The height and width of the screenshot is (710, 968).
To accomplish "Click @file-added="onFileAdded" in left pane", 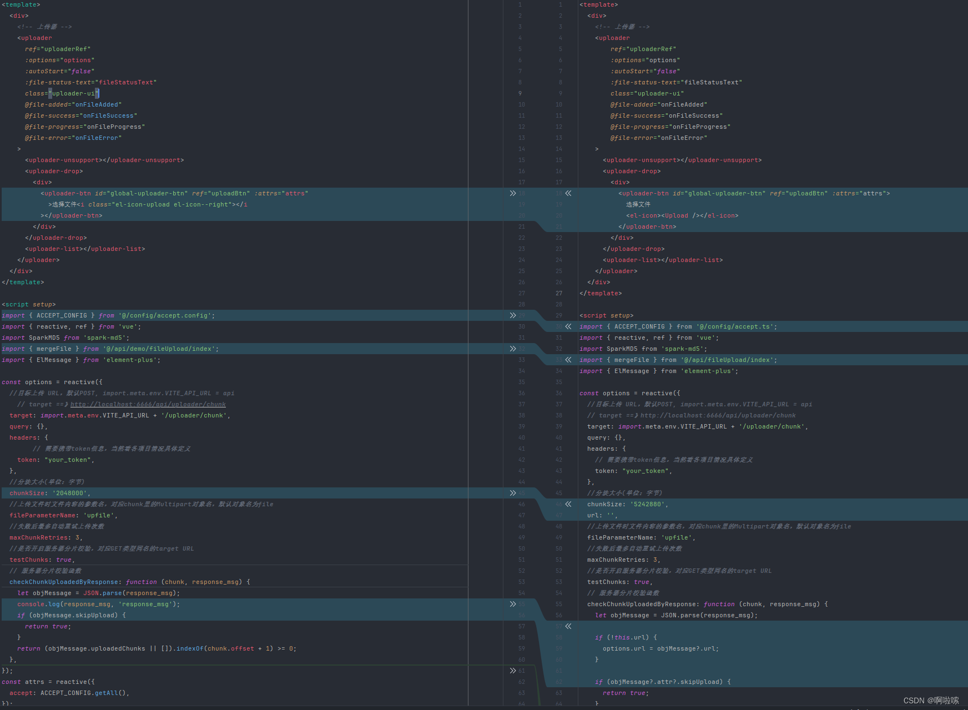I will [73, 104].
